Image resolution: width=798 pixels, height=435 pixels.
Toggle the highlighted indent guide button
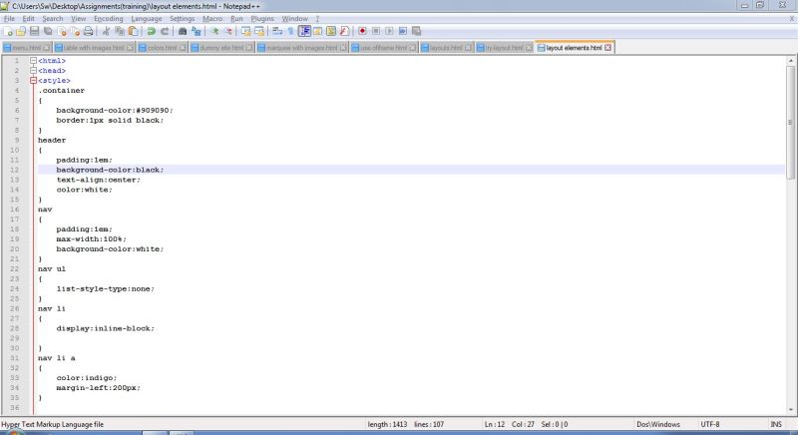click(x=304, y=31)
